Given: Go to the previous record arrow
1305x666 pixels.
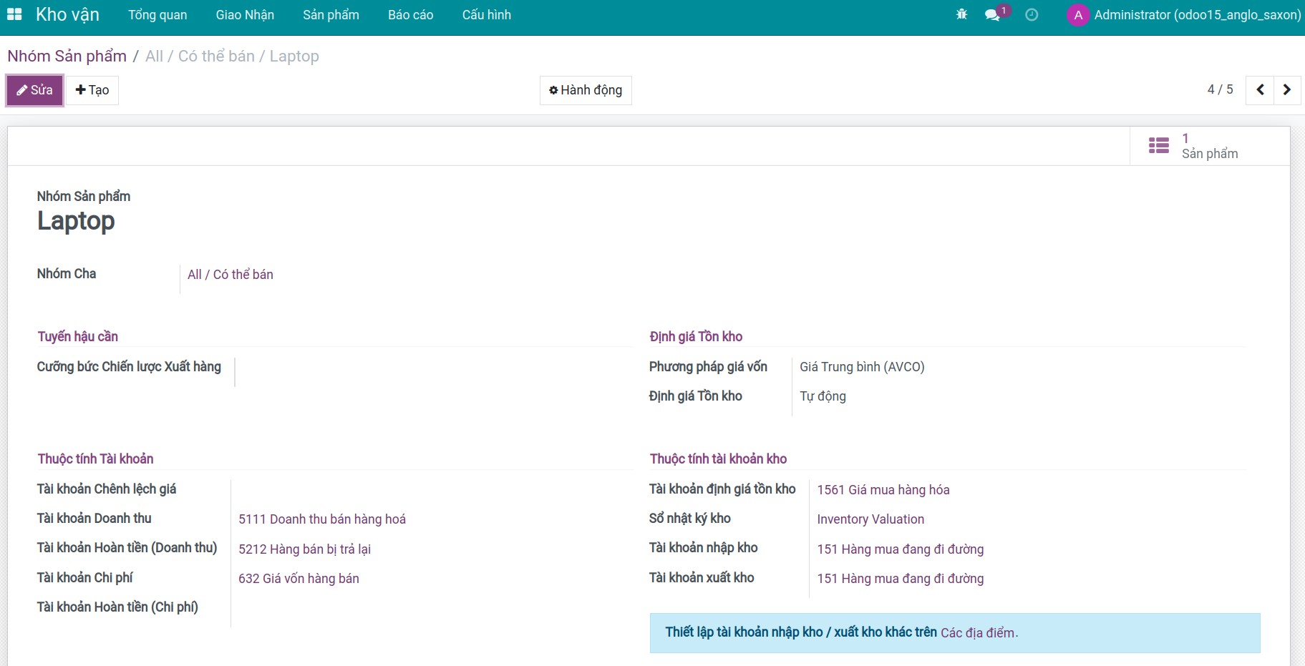Looking at the screenshot, I should point(1260,90).
